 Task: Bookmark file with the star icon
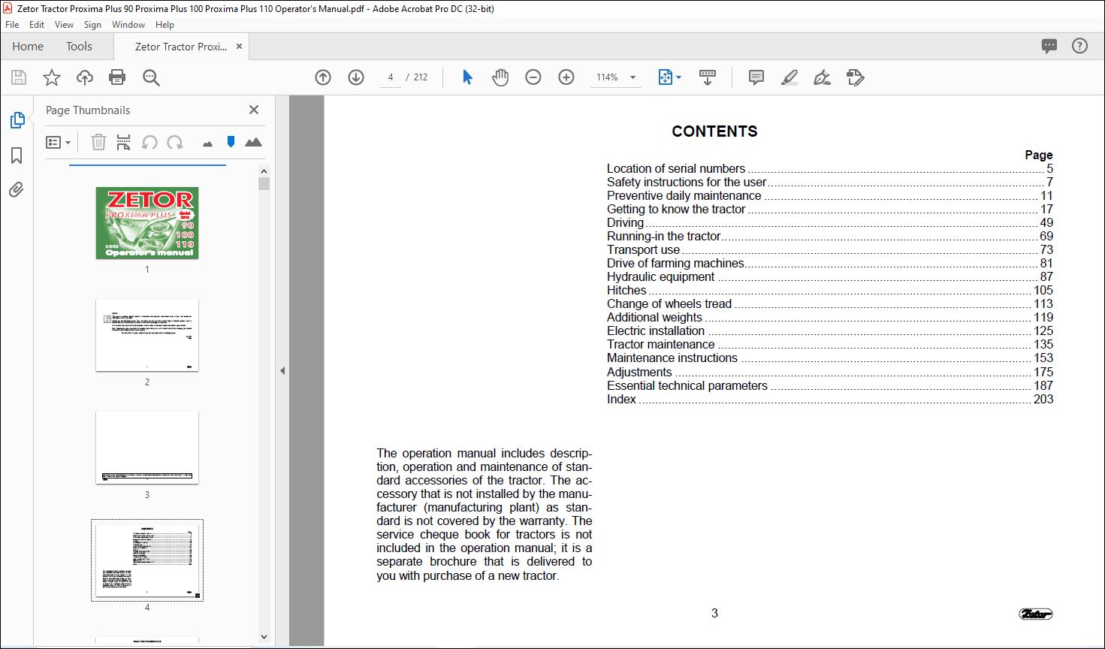52,77
